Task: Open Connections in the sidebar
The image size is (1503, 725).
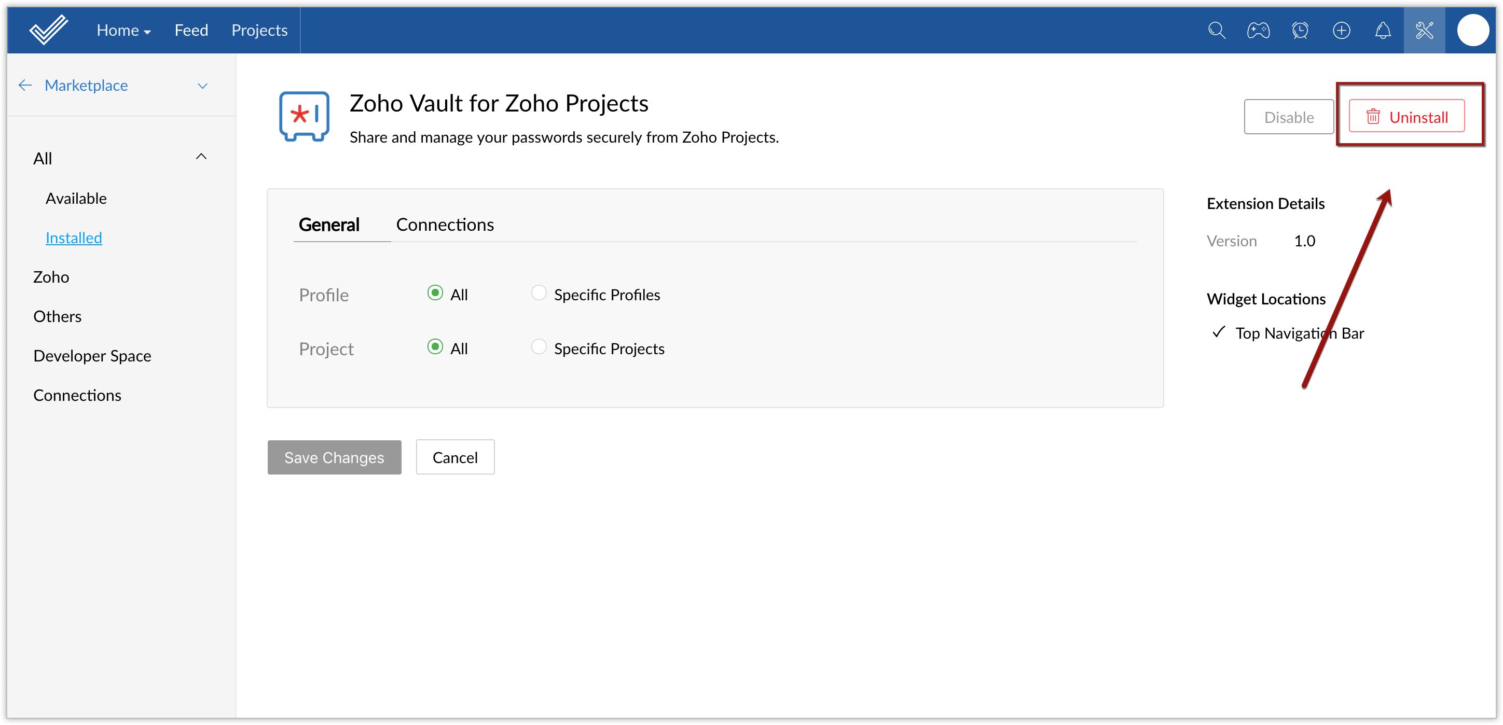Action: (77, 396)
